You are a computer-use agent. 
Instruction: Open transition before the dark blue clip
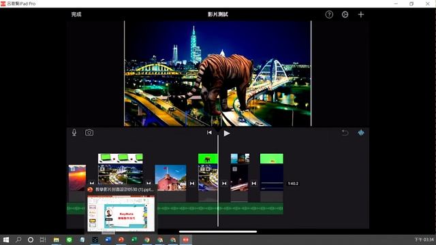(253, 183)
